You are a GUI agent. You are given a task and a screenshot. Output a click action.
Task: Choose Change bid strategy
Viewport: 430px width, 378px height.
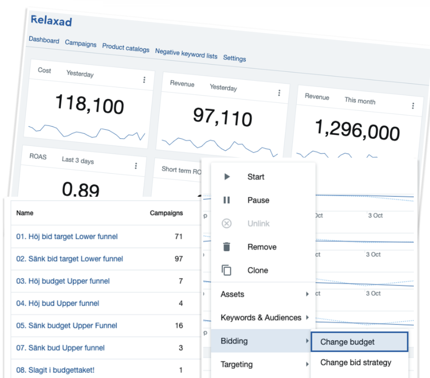[355, 363]
